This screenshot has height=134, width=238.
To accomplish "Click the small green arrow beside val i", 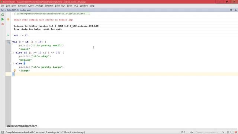I will (x=8, y=35).
